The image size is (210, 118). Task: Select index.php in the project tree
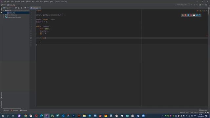click(x=12, y=13)
